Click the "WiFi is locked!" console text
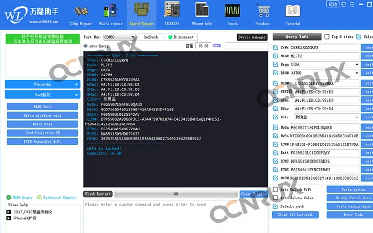Image resolution: width=373 pixels, height=233 pixels. [104, 148]
